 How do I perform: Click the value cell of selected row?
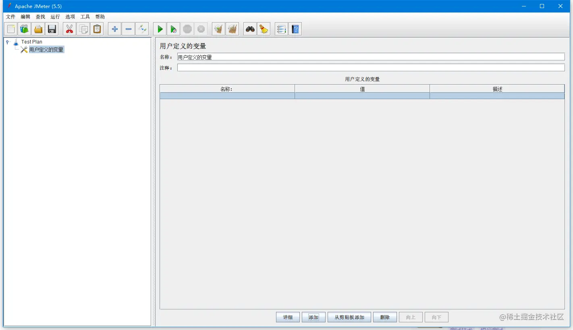tap(362, 96)
